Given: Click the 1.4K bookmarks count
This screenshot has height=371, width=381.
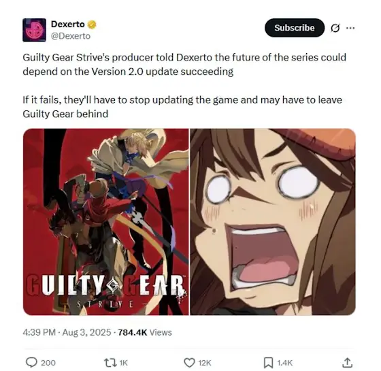Looking at the screenshot, I should click(x=285, y=363).
